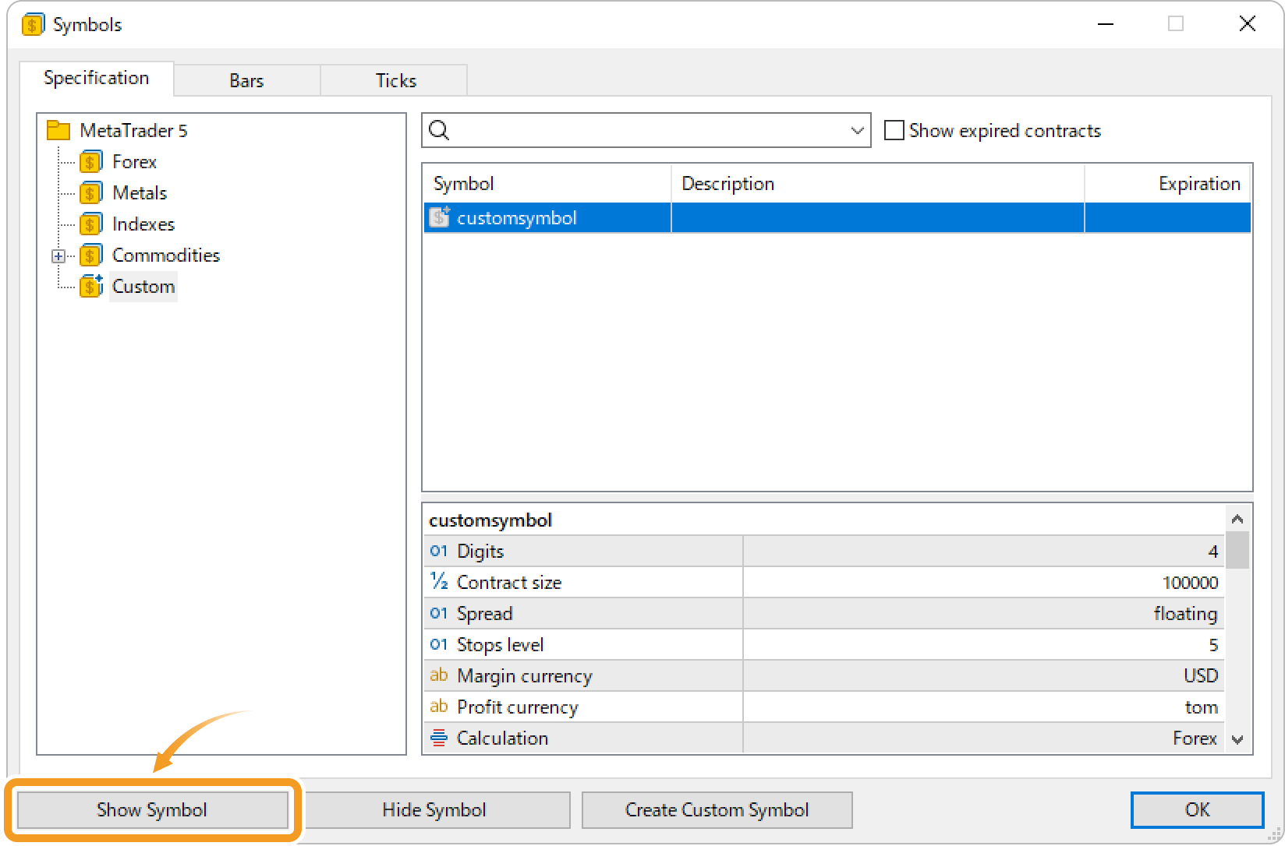Click the scroll down arrow in specification list
The width and height of the screenshot is (1285, 846).
(x=1237, y=739)
